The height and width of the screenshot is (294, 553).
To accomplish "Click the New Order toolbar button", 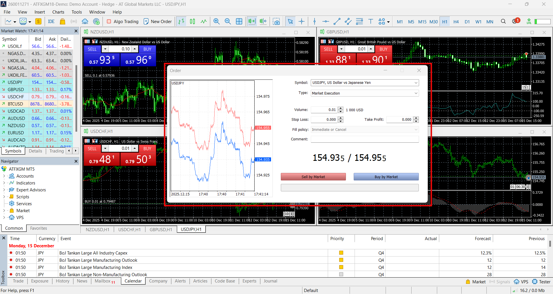I will [158, 21].
